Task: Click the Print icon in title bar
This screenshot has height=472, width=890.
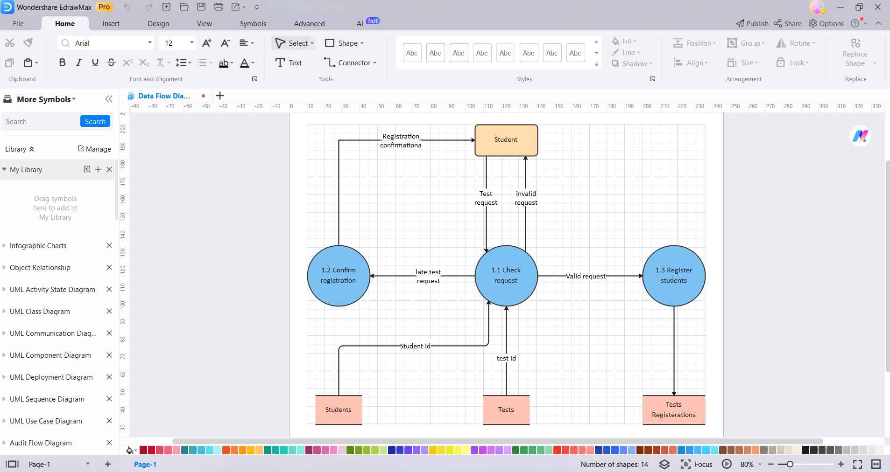Action: (x=218, y=7)
